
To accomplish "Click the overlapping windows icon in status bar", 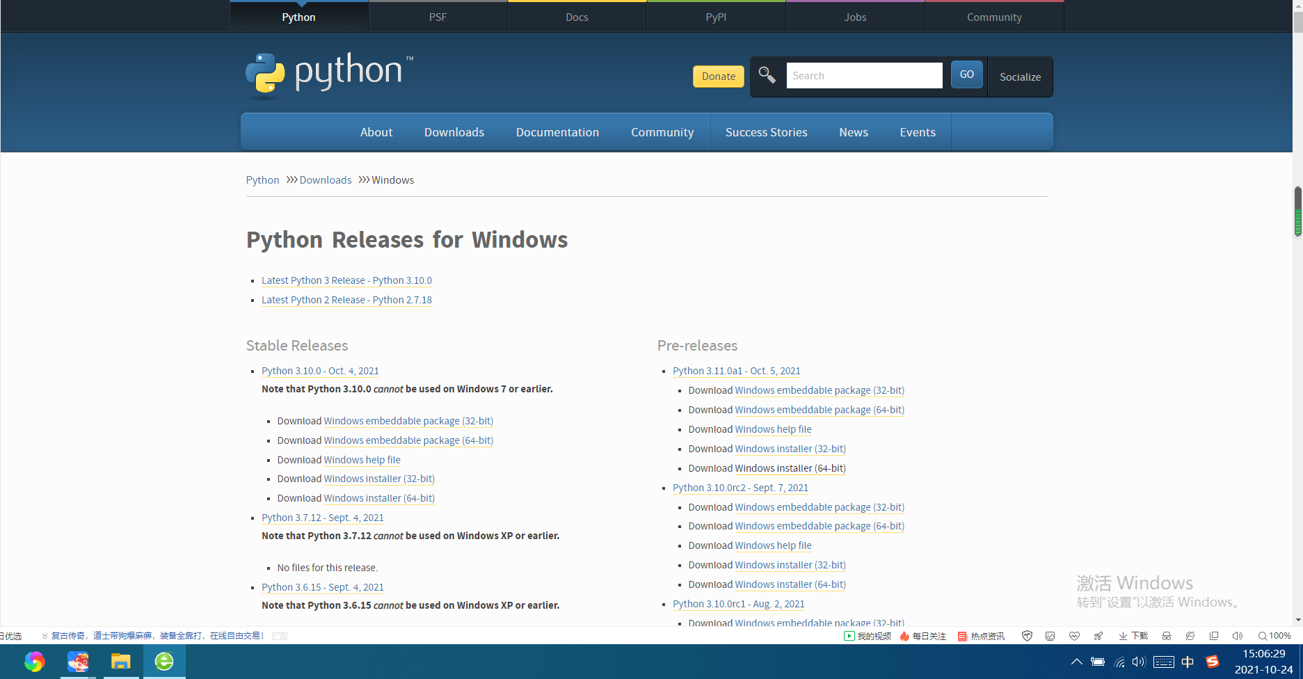I will pos(1214,636).
